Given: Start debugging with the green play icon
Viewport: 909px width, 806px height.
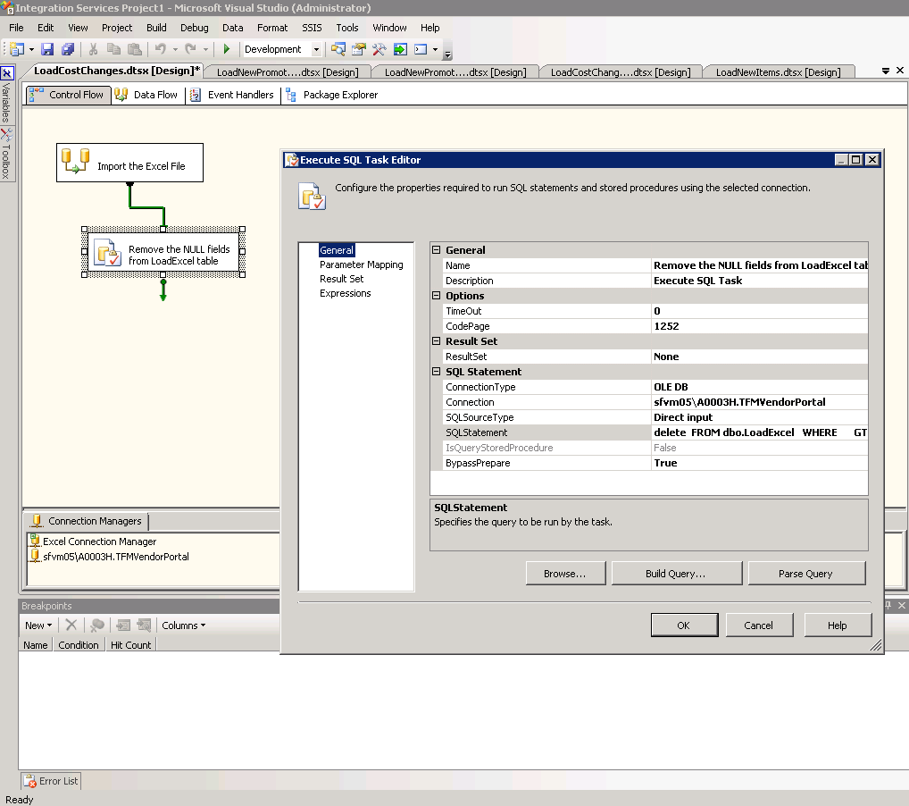Looking at the screenshot, I should pos(227,49).
